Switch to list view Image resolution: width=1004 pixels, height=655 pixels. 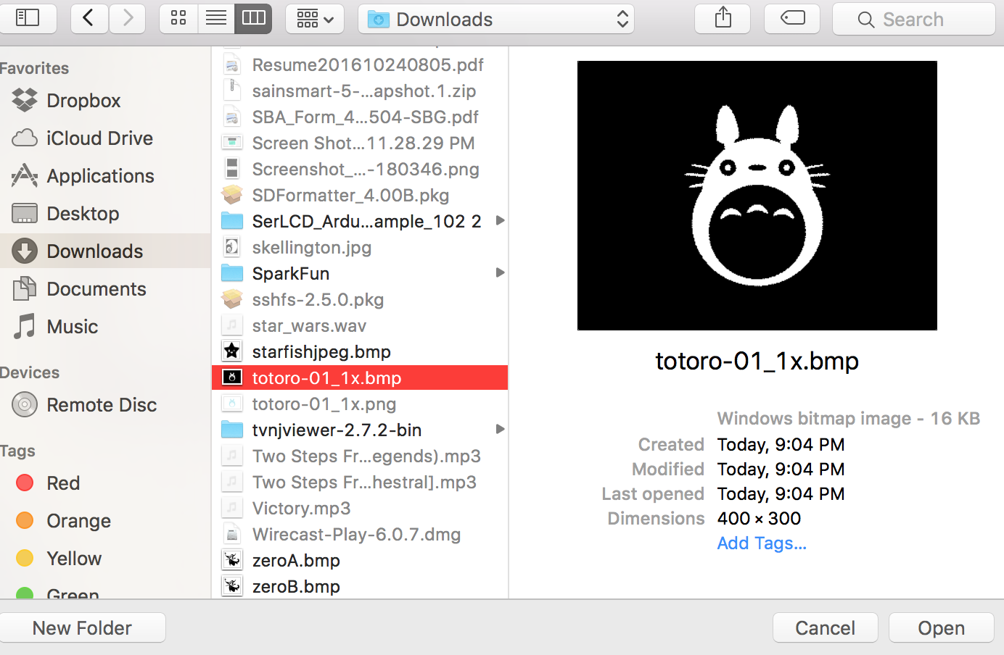[x=216, y=18]
